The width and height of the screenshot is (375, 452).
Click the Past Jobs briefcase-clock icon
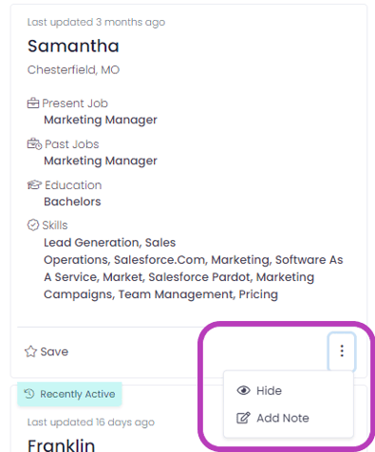34,144
